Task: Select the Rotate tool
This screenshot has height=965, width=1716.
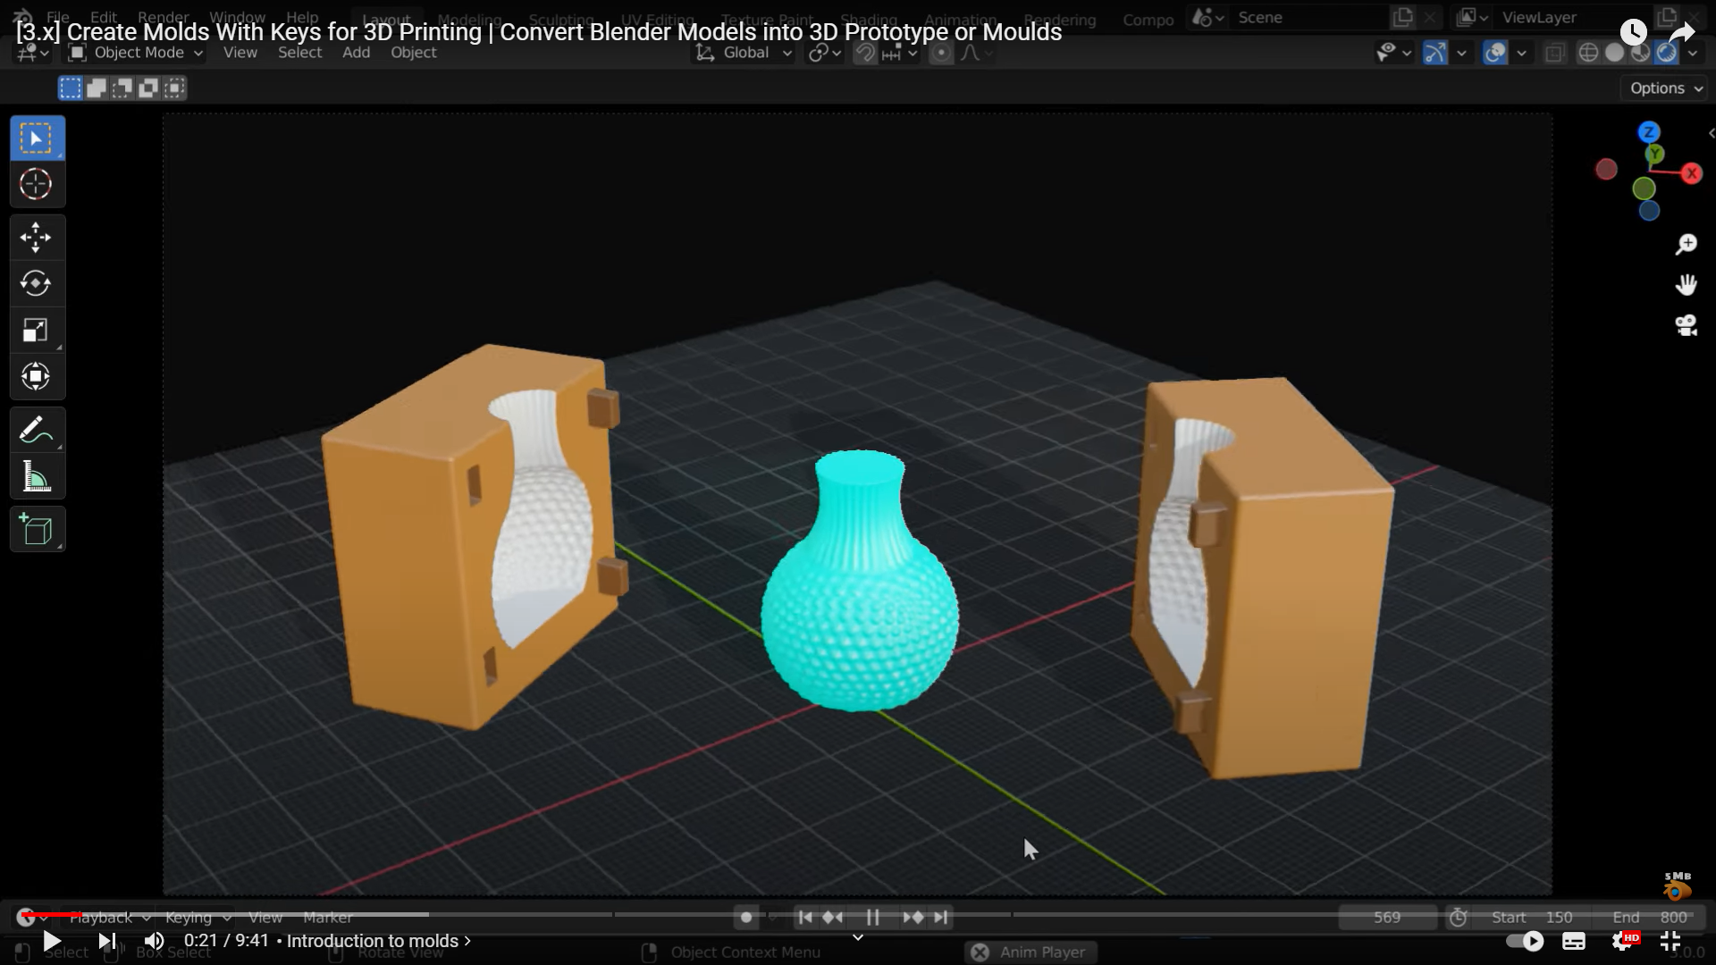Action: (x=36, y=284)
